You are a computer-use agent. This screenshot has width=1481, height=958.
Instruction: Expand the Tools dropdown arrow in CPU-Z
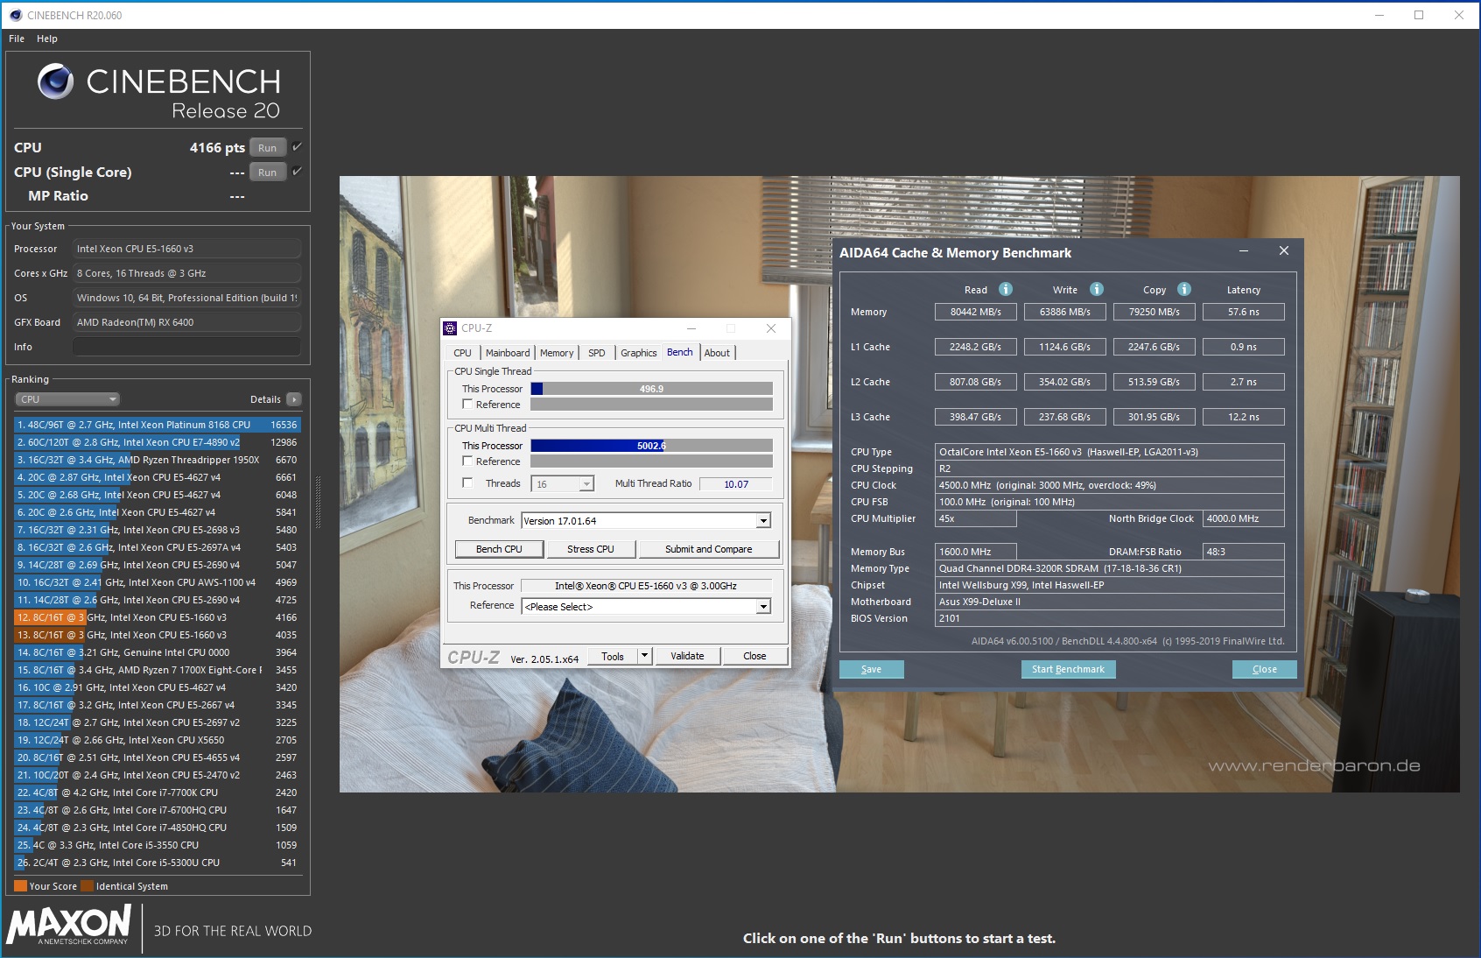645,656
